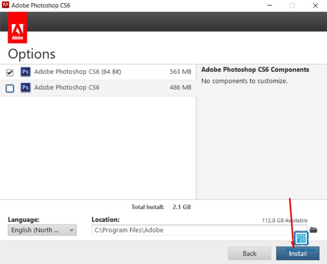Open the folder browse icon beside Location
This screenshot has height=264, width=327.
[x=313, y=230]
